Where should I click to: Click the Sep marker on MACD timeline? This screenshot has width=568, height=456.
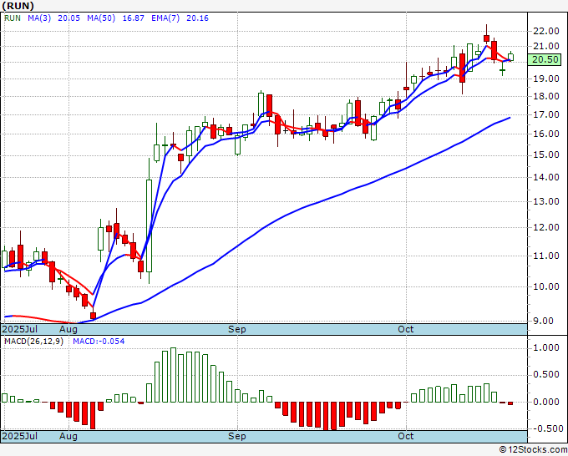[237, 436]
